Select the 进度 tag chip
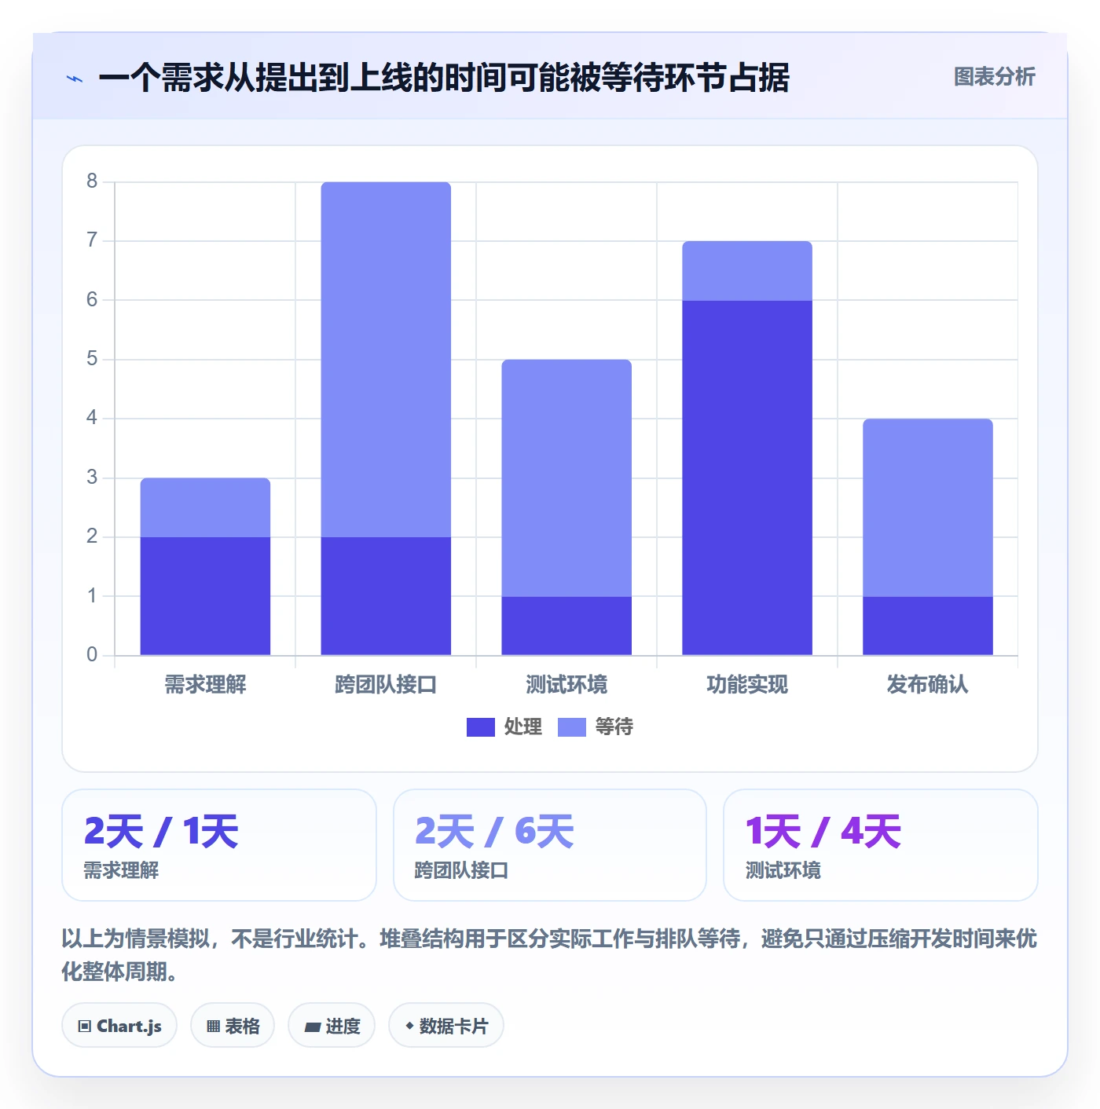This screenshot has width=1100, height=1109. pos(332,1026)
